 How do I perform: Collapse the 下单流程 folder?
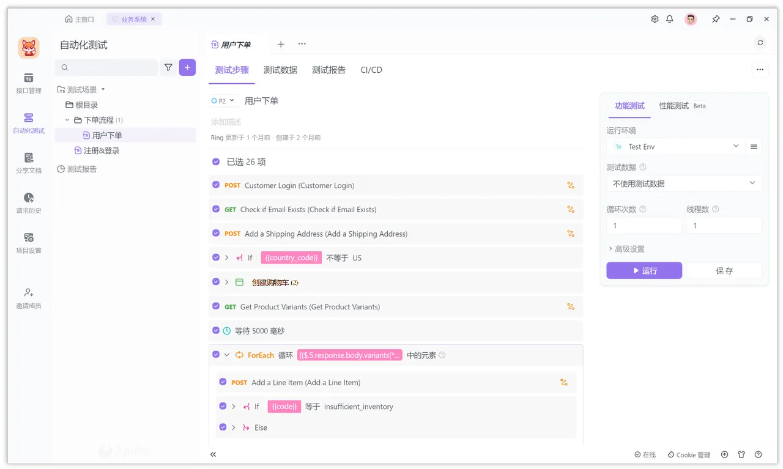click(x=67, y=120)
